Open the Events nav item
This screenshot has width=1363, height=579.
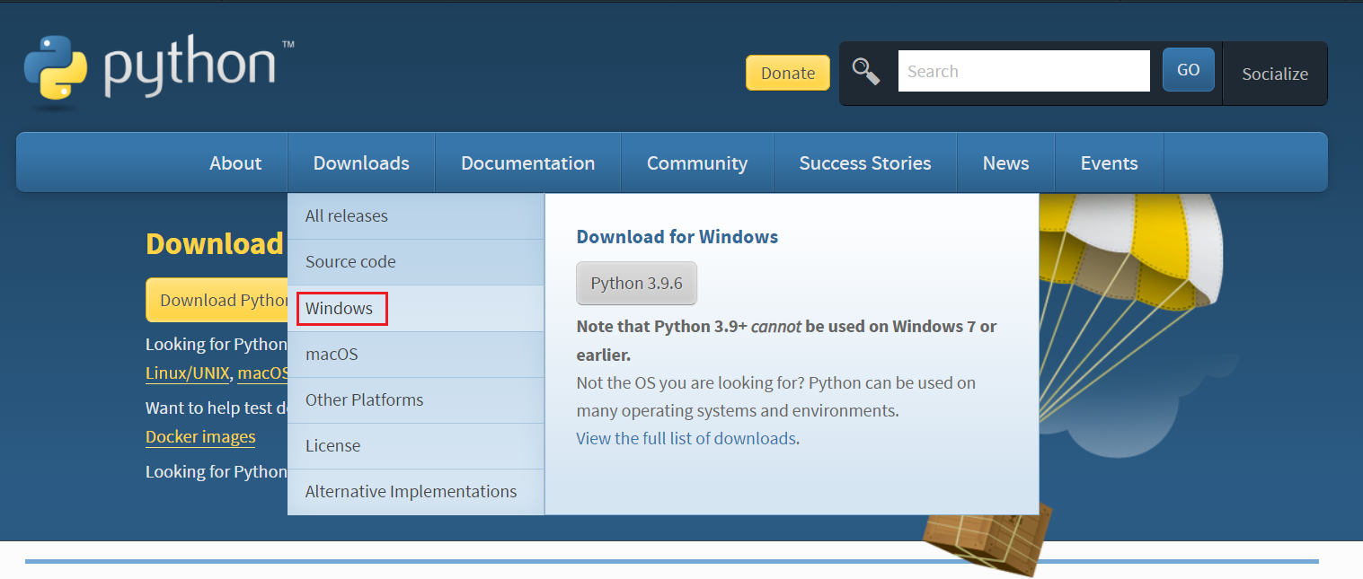tap(1109, 162)
